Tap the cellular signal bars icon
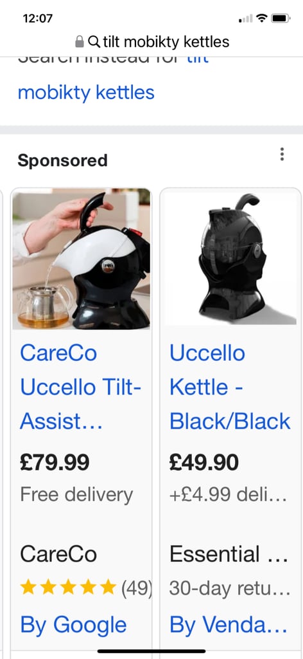 click(x=246, y=18)
